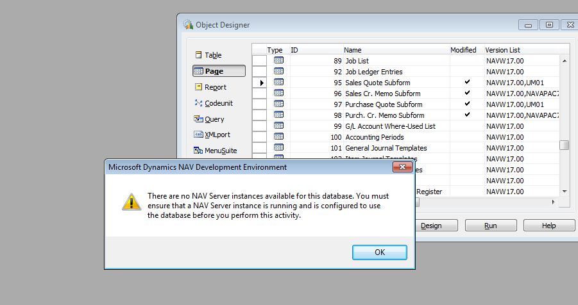The height and width of the screenshot is (305, 578).
Task: Click page icon of Sales Quote Subform row
Action: [278, 82]
